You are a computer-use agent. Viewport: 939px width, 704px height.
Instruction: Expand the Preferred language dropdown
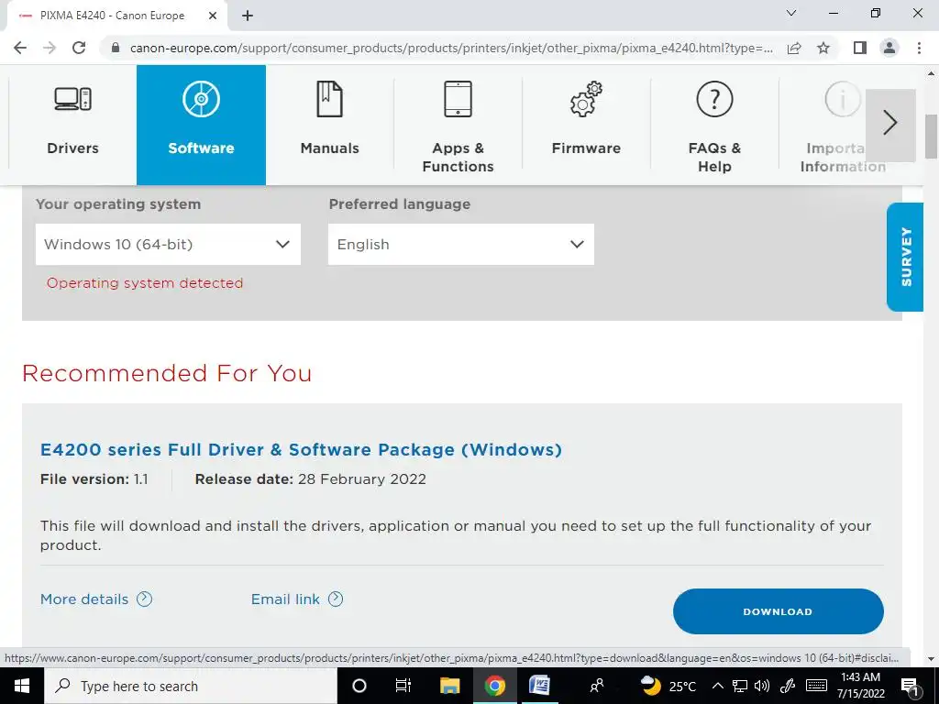coord(461,244)
